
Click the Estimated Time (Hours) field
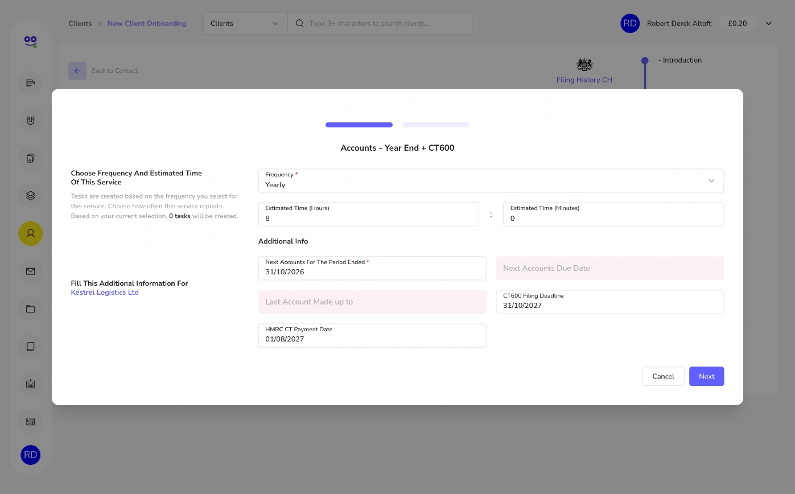coord(369,214)
